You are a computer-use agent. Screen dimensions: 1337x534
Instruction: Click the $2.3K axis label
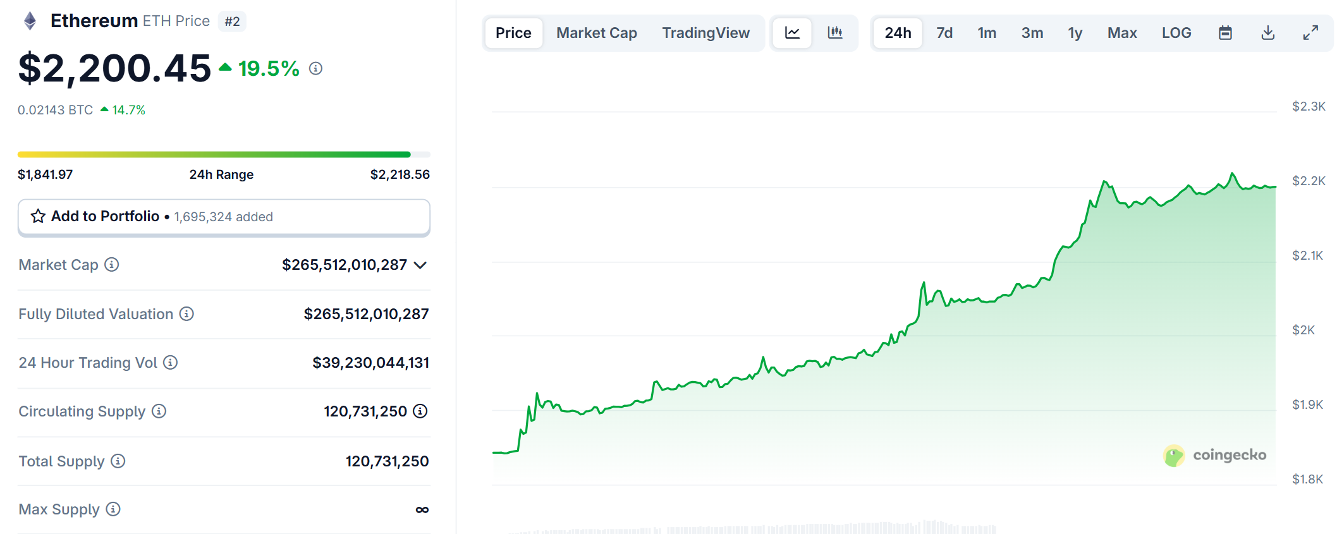(1309, 106)
